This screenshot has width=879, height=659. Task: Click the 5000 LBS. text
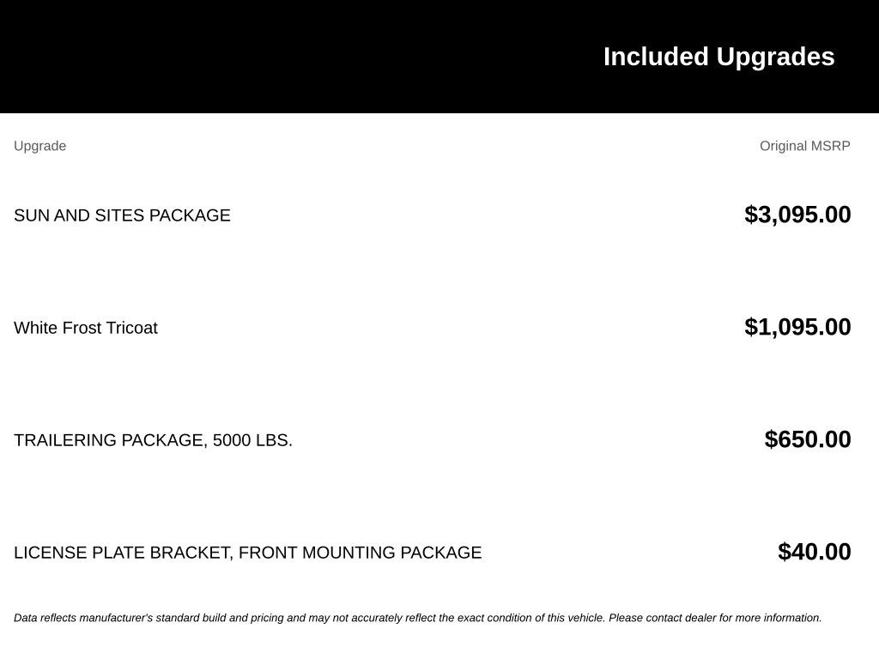coord(252,440)
